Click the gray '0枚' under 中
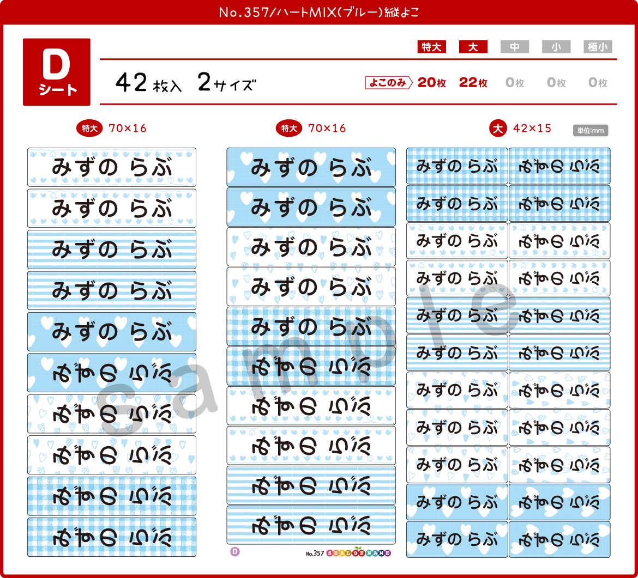Viewport: 638px width, 578px height. pyautogui.click(x=515, y=82)
